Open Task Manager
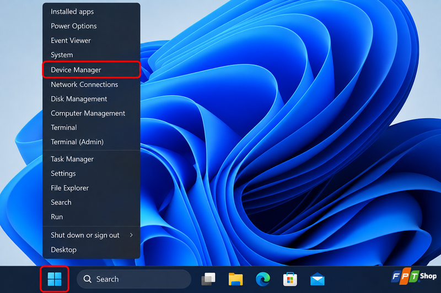 click(92, 159)
